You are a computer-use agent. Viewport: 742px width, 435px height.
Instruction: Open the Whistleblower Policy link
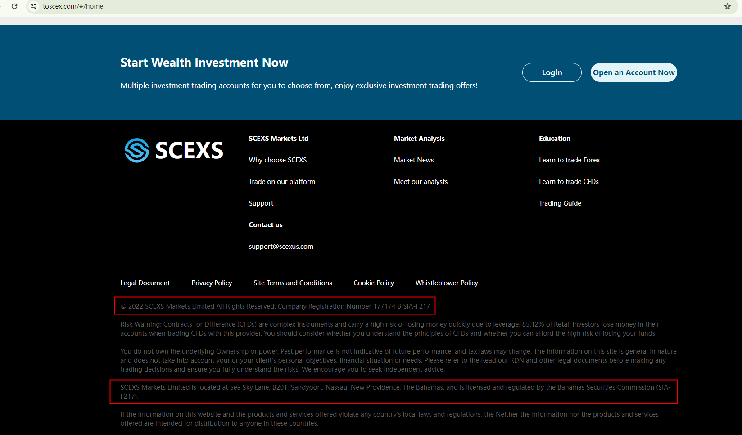(x=447, y=283)
